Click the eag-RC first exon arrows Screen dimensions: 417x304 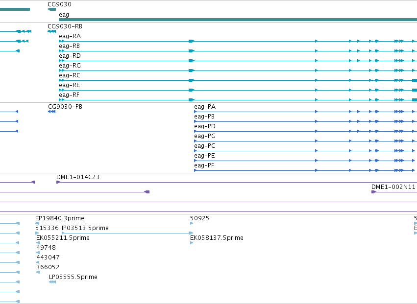(61, 80)
